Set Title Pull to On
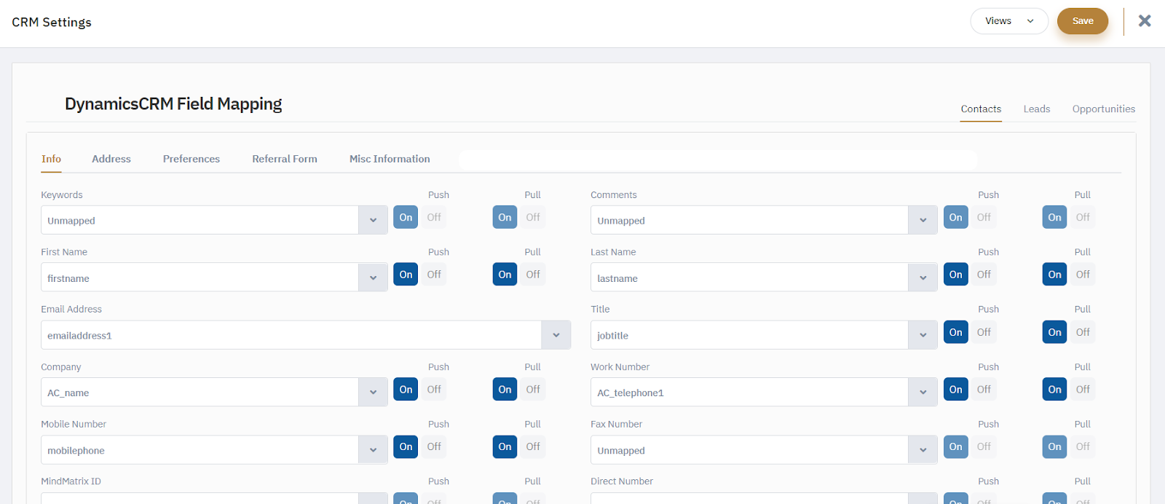Image resolution: width=1165 pixels, height=504 pixels. (1054, 332)
